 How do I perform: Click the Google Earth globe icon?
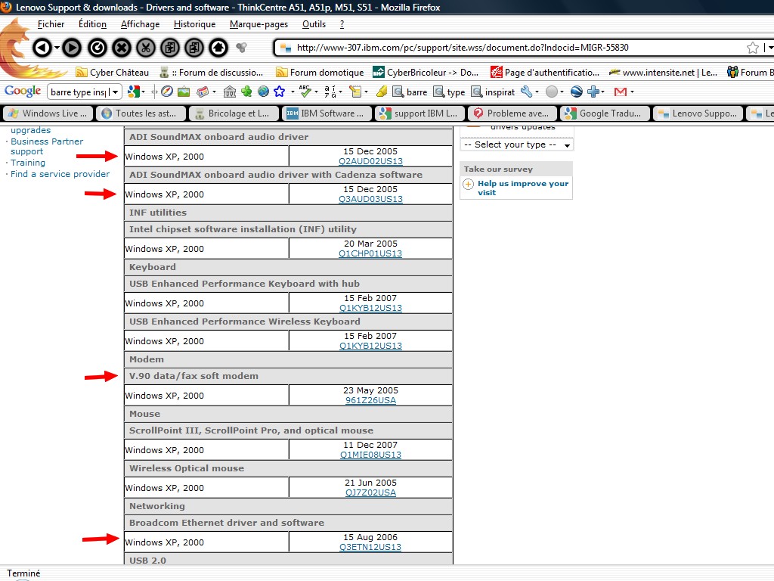pos(576,92)
